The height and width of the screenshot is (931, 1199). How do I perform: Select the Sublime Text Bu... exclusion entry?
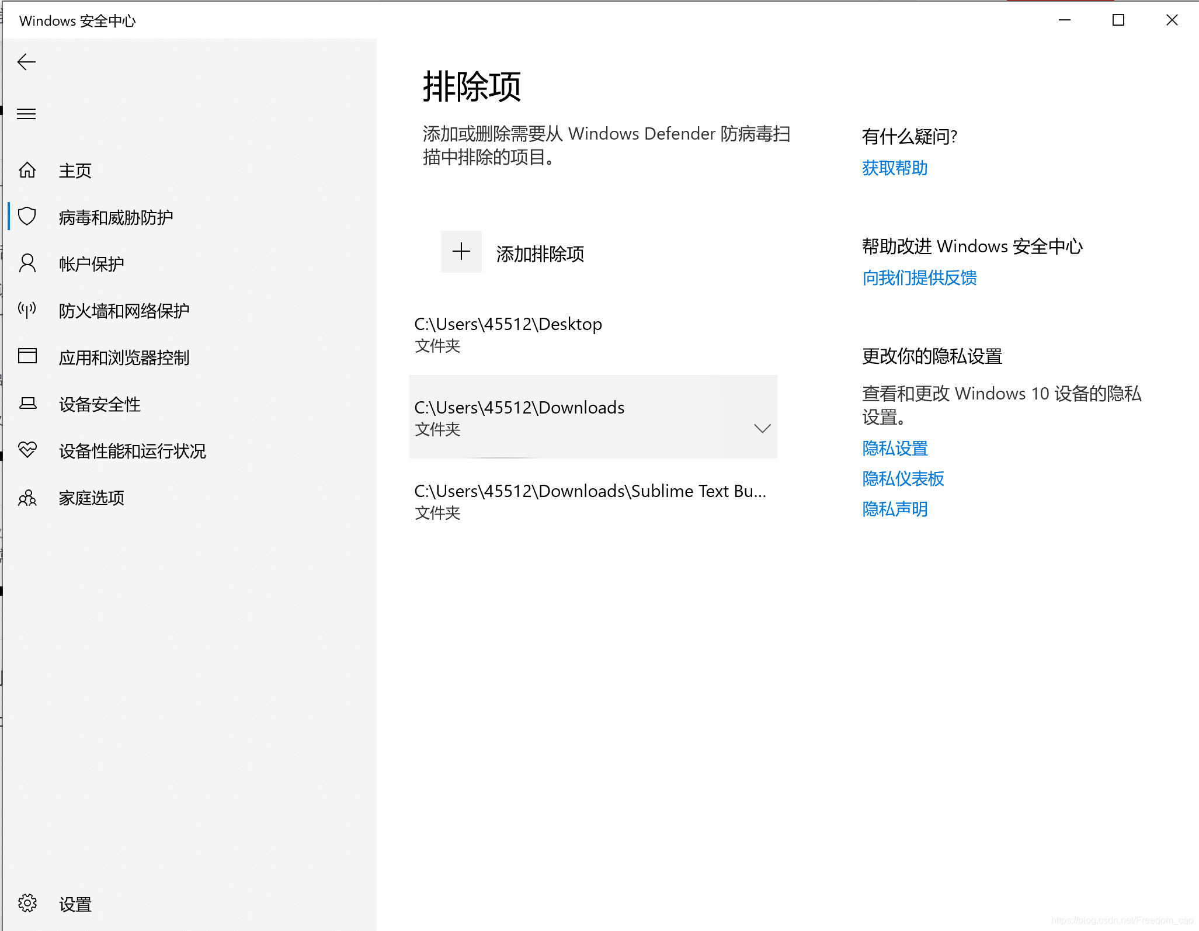(593, 501)
